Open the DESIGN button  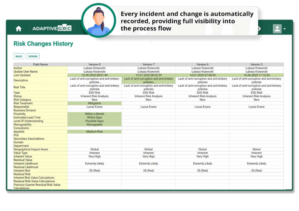33,56
